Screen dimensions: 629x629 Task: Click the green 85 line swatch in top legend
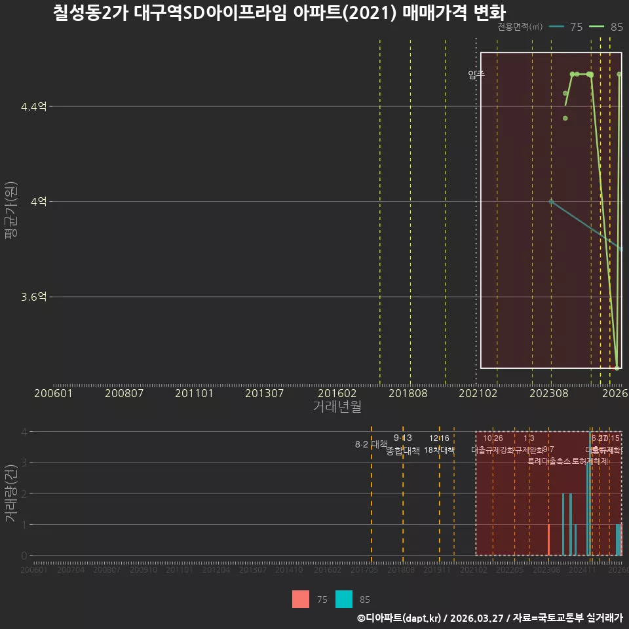click(x=596, y=26)
